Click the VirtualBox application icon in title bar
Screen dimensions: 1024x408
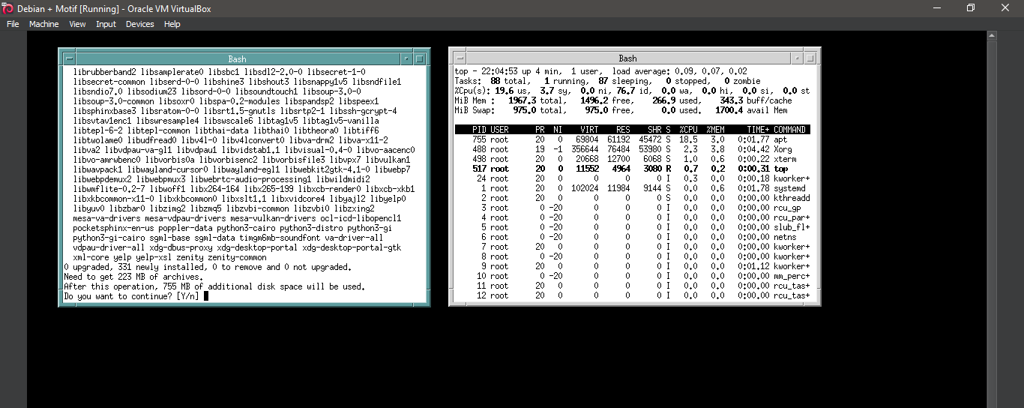click(7, 7)
